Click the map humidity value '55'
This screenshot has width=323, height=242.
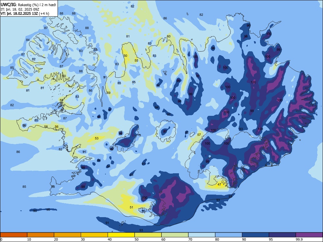click(136, 61)
